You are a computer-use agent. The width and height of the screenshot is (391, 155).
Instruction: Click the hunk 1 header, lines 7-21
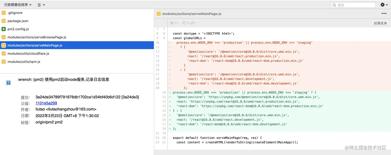coord(182,23)
